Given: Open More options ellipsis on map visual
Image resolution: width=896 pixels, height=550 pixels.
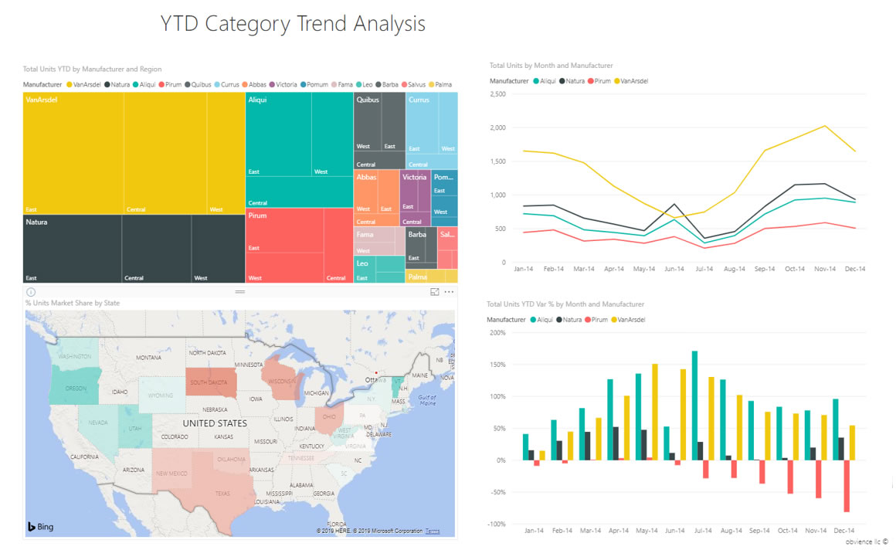Looking at the screenshot, I should pyautogui.click(x=449, y=292).
